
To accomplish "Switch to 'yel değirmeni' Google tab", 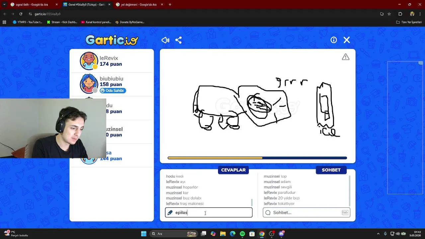I will pyautogui.click(x=139, y=5).
